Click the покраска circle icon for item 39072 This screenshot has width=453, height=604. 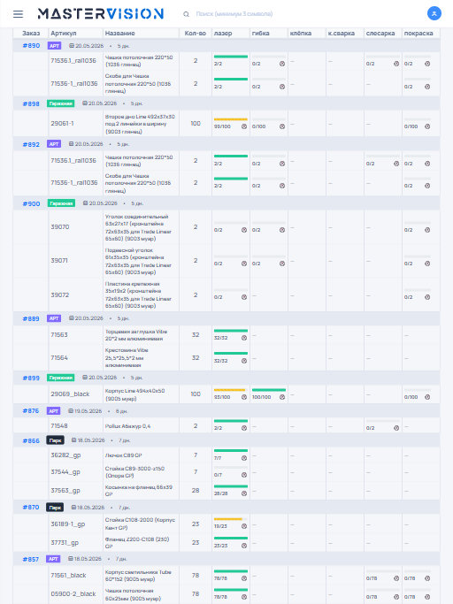pyautogui.click(x=427, y=297)
